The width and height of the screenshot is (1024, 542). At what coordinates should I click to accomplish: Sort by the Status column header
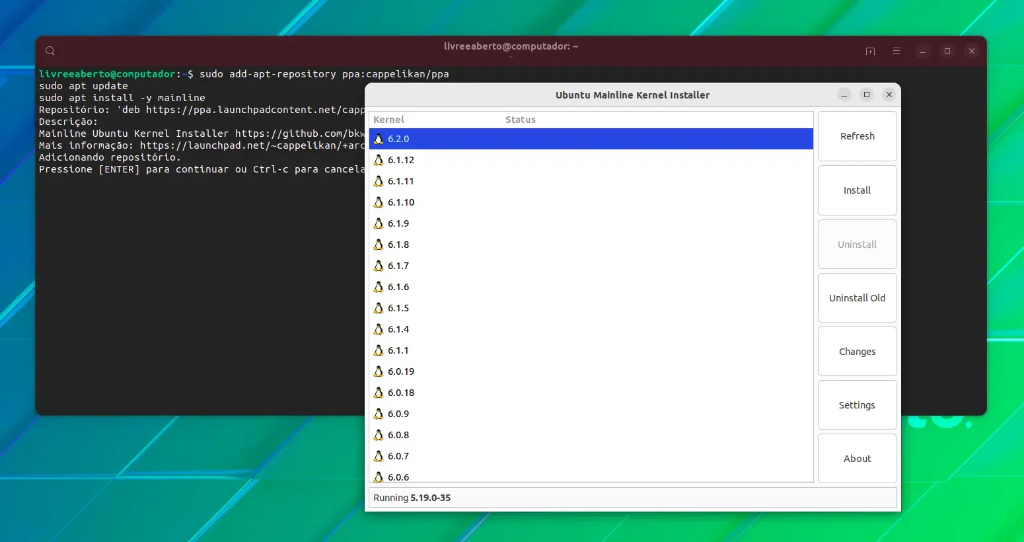(521, 120)
